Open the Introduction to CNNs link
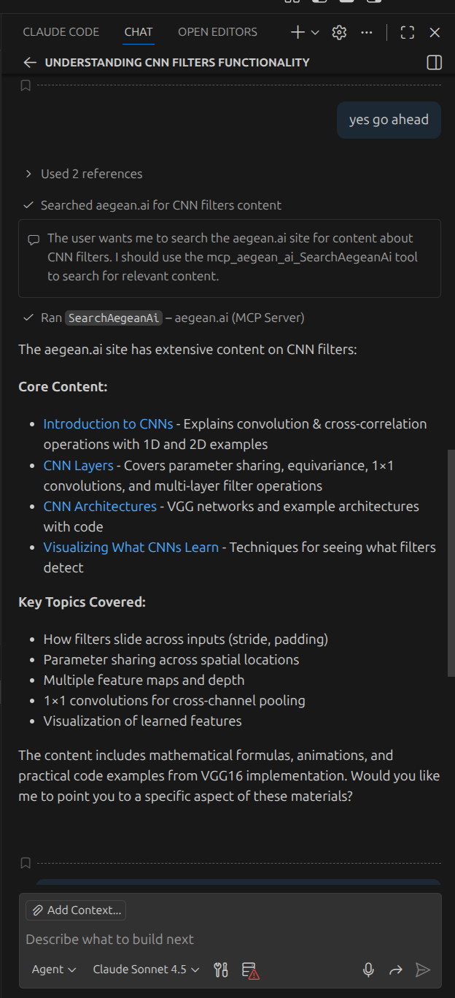Viewport: 455px width, 998px height. click(108, 423)
